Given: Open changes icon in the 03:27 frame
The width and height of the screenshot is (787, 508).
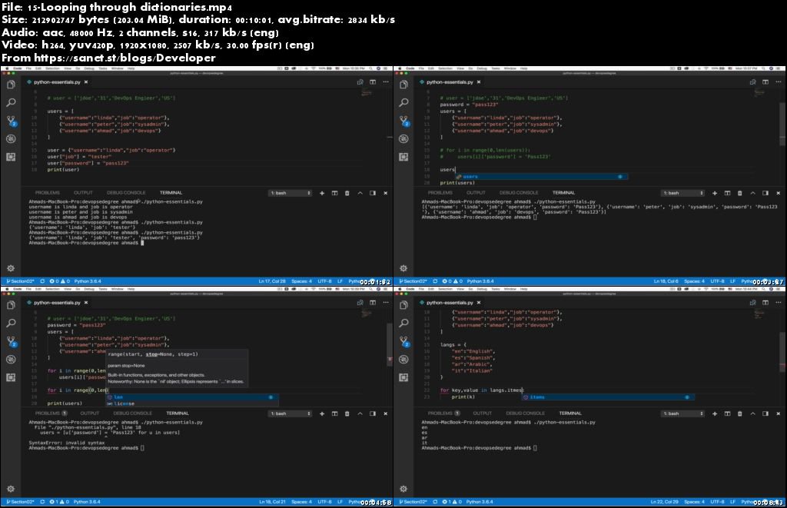Looking at the screenshot, I should 752,81.
